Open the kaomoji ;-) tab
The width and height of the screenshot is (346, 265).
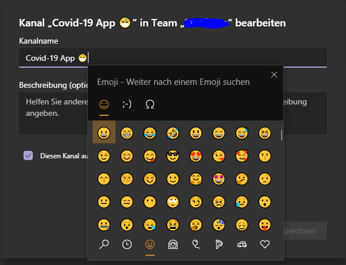127,104
